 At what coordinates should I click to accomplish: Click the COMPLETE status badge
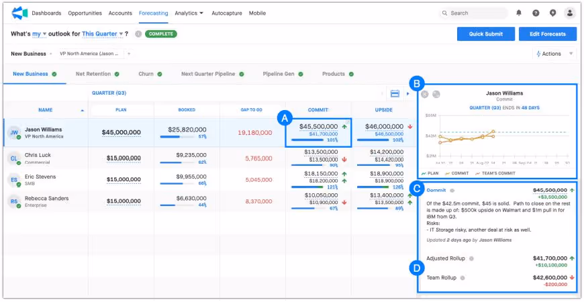pos(161,34)
